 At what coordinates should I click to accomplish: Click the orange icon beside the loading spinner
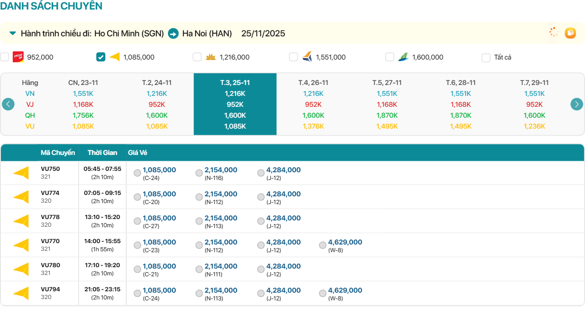[570, 33]
